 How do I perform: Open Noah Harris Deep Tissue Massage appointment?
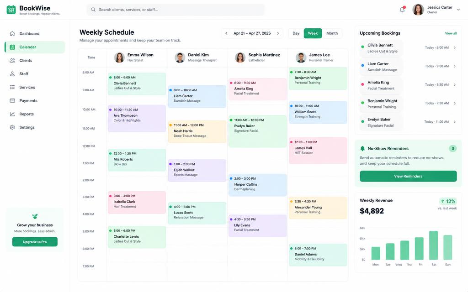coord(197,132)
